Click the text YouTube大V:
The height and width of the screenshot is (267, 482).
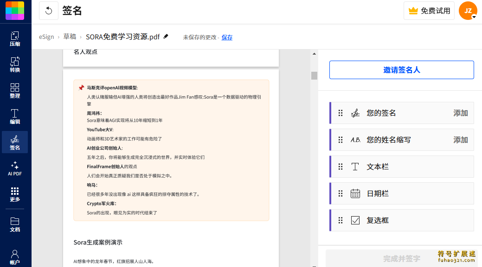pyautogui.click(x=100, y=130)
